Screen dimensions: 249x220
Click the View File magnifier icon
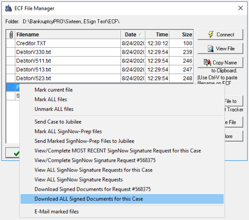pos(211,48)
